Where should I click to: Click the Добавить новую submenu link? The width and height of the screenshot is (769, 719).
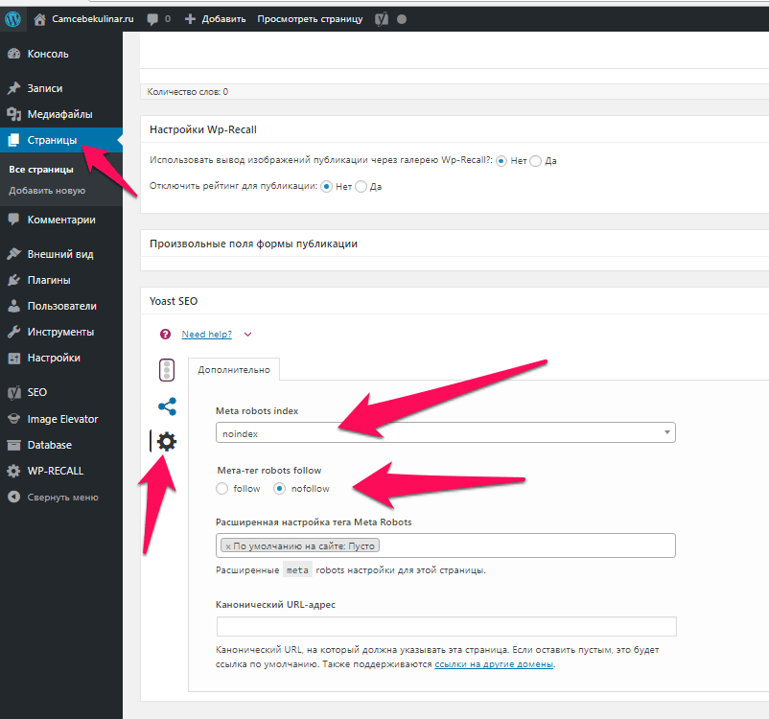47,190
